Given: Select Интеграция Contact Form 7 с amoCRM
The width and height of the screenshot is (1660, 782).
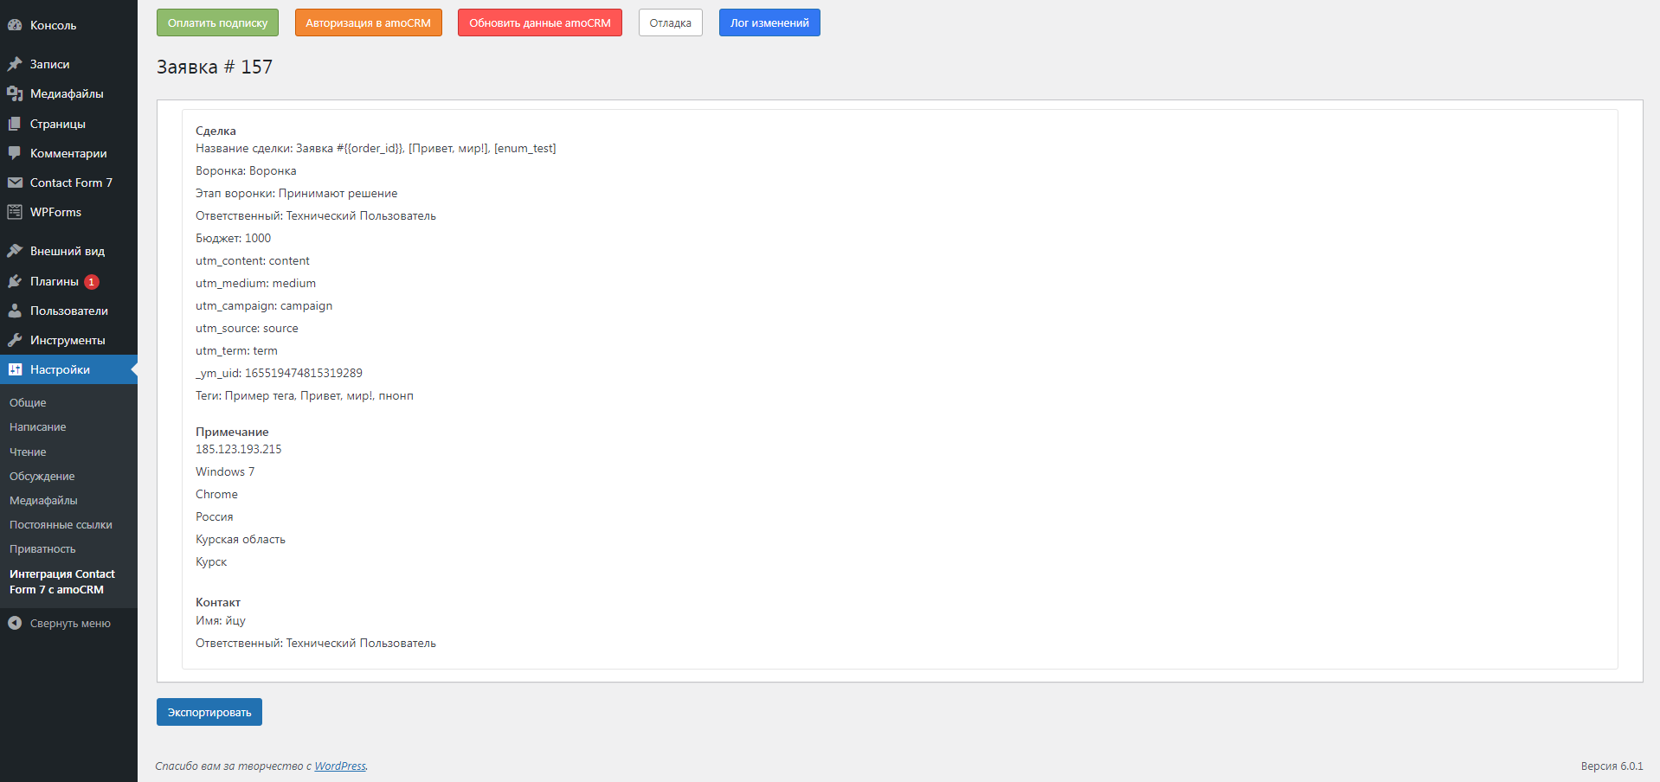Looking at the screenshot, I should tap(61, 581).
